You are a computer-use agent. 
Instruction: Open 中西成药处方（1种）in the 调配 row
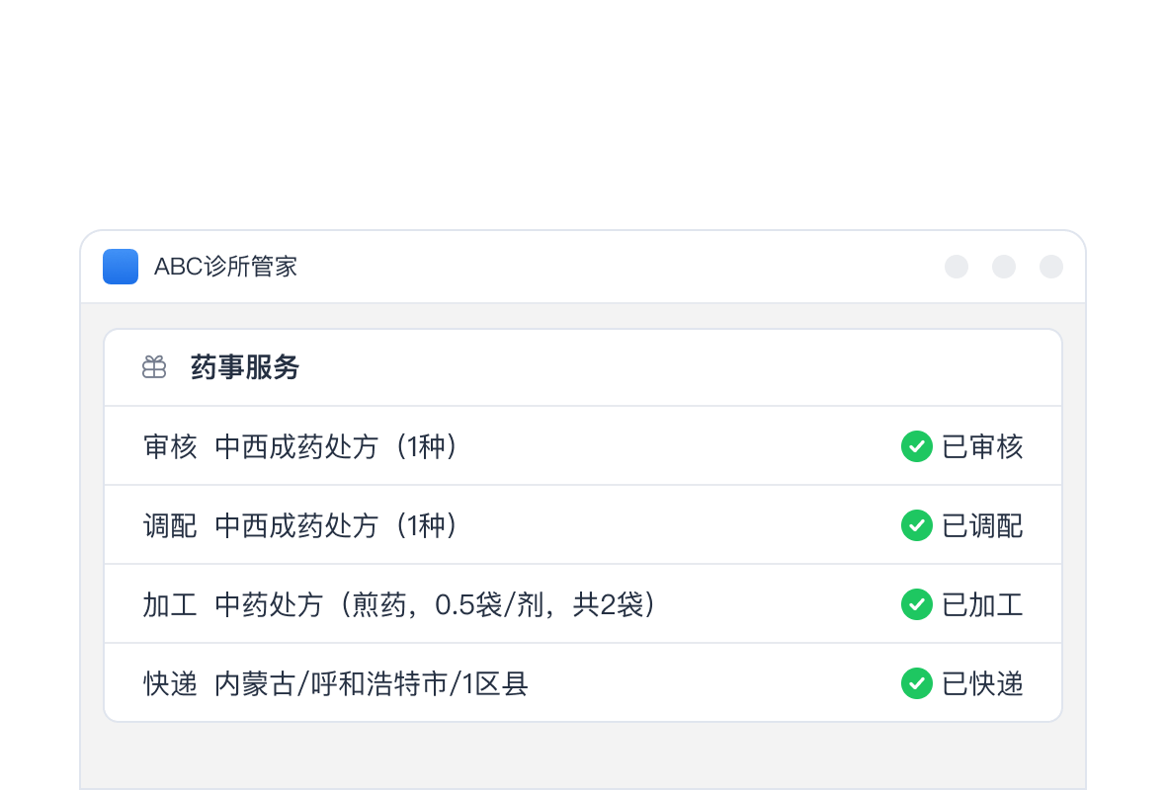point(337,526)
